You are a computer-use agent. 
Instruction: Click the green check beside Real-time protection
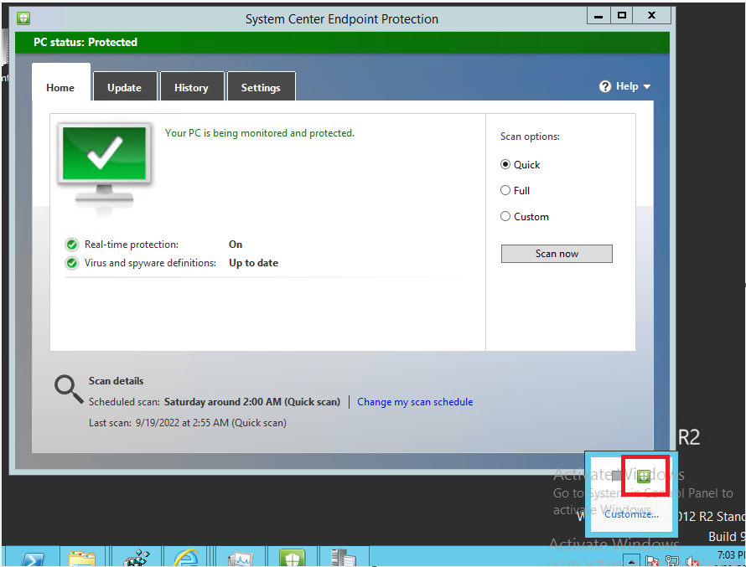click(x=71, y=245)
